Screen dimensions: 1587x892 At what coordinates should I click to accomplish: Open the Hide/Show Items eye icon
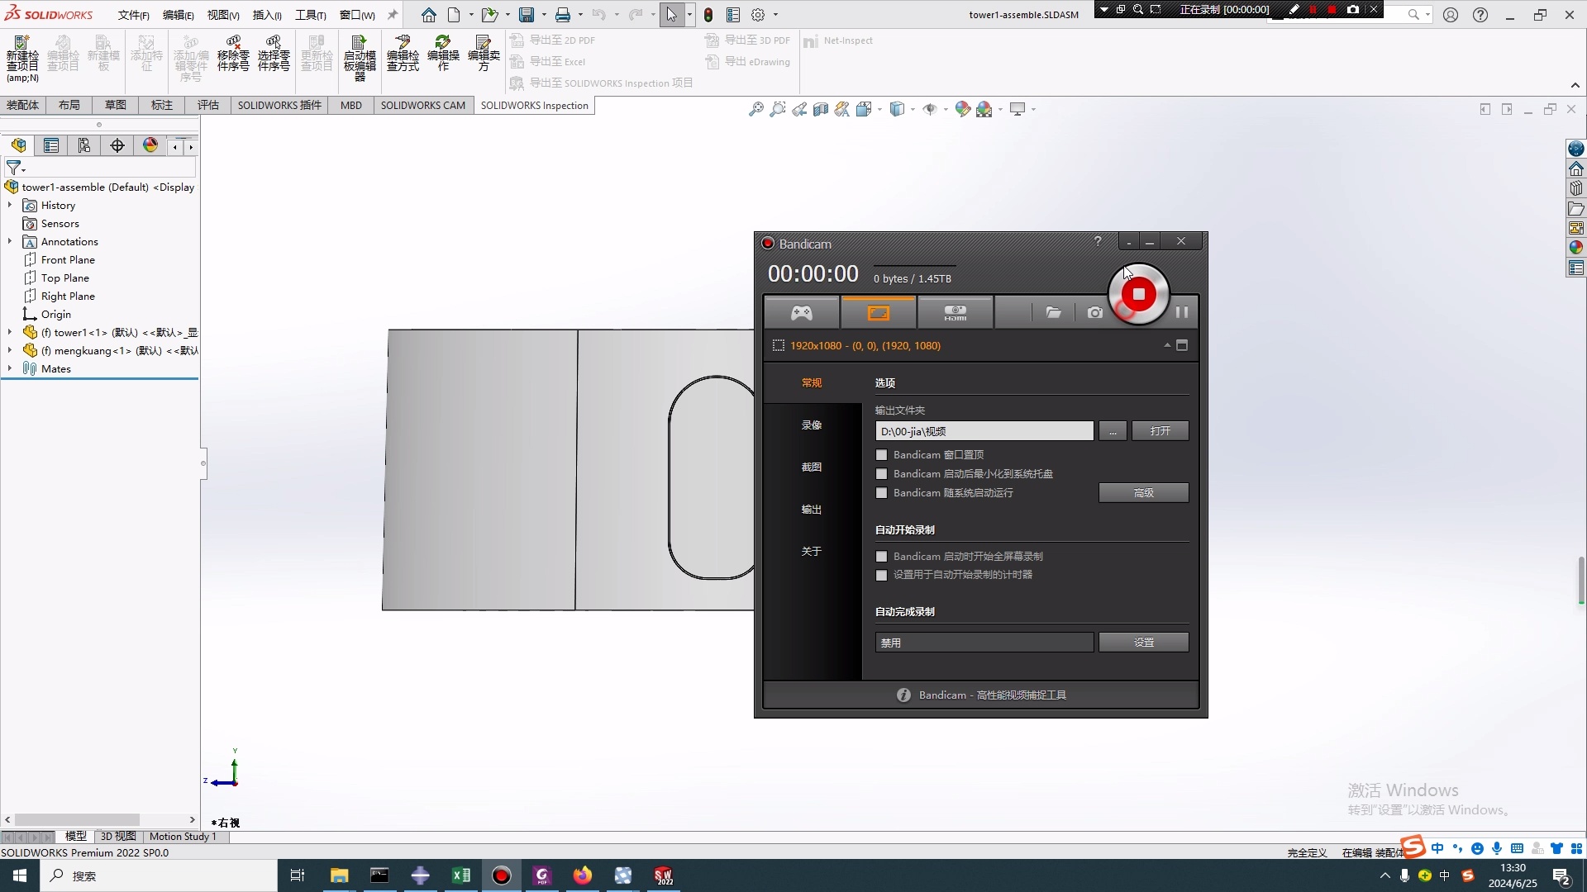[931, 108]
